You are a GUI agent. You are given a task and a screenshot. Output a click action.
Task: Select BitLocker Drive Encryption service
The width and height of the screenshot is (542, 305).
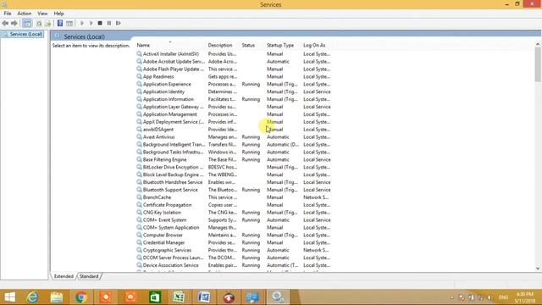click(234, 168)
